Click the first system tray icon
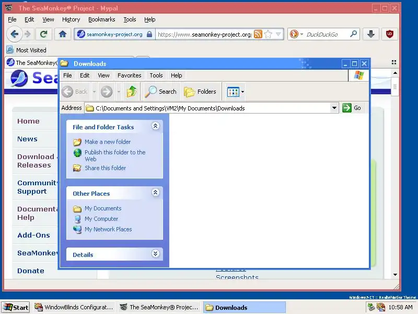The width and height of the screenshot is (418, 314). point(371,307)
